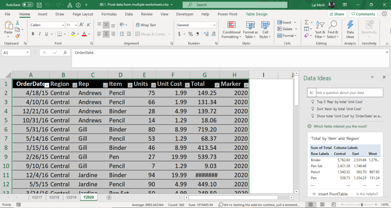Apply the red font color
The image size is (391, 208).
(x=84, y=34)
